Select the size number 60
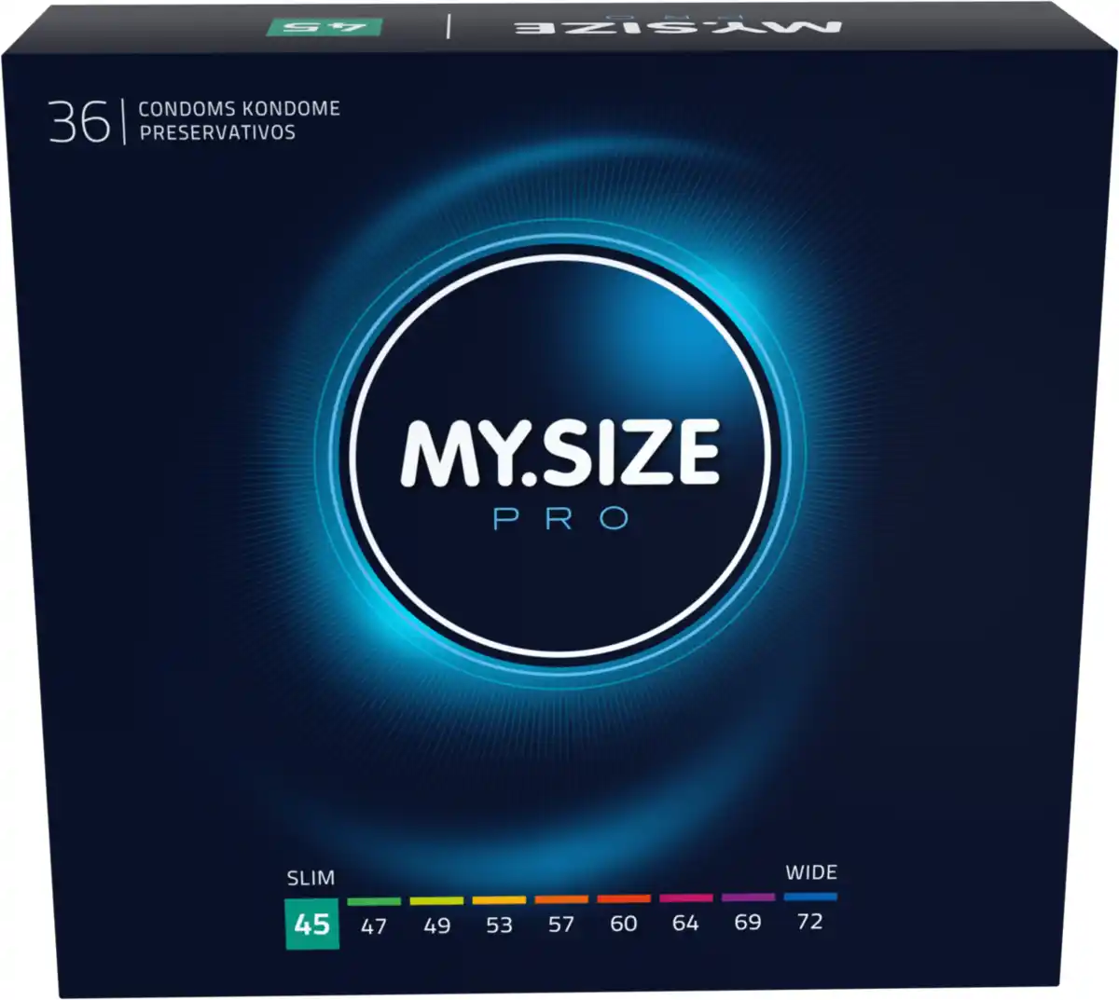The image size is (1119, 1000). click(623, 924)
